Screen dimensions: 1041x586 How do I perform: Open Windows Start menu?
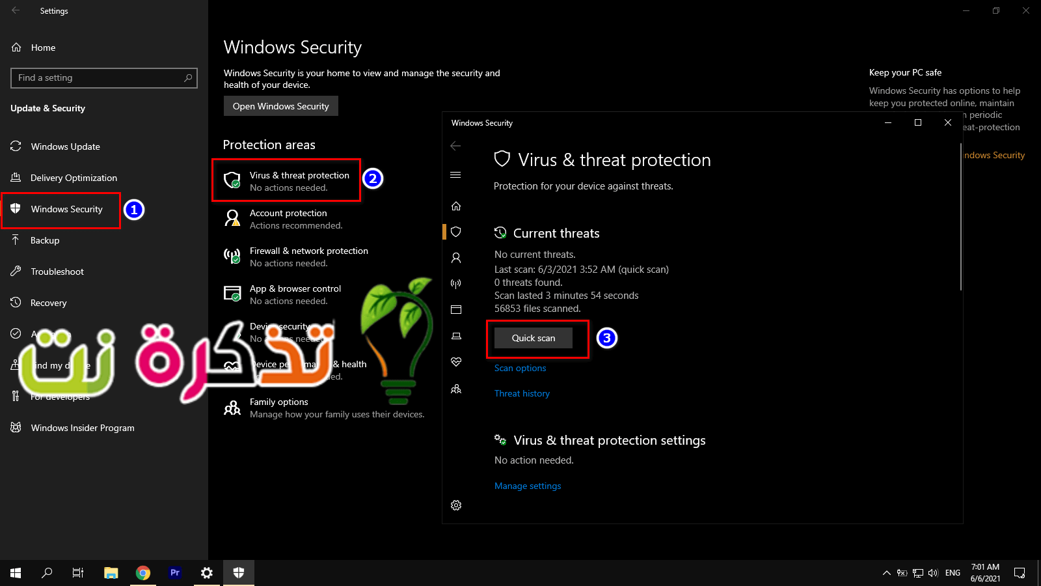coord(16,573)
